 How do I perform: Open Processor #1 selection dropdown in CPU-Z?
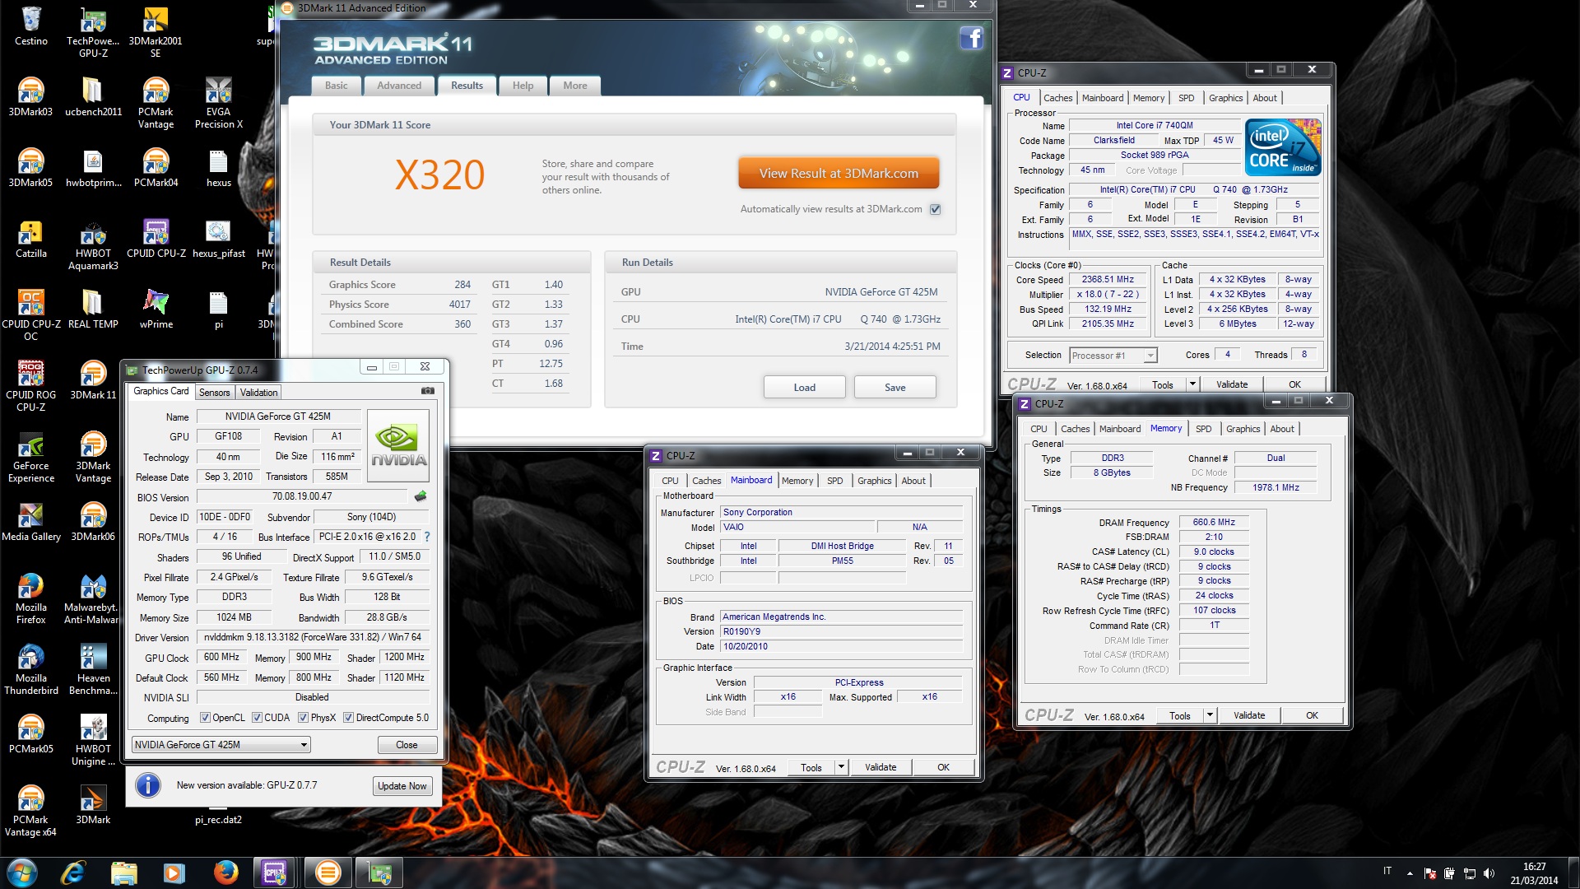(1113, 356)
